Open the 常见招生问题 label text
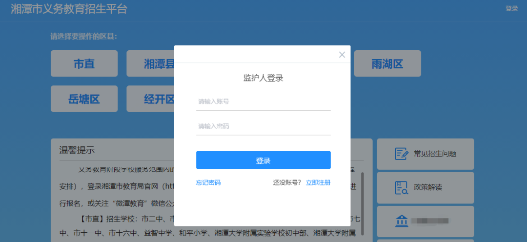The height and width of the screenshot is (242, 527). (435, 154)
